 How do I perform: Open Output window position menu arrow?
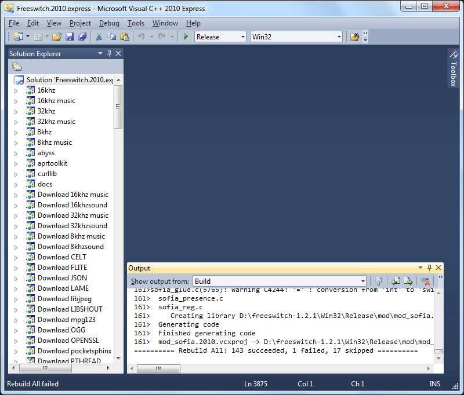420,268
